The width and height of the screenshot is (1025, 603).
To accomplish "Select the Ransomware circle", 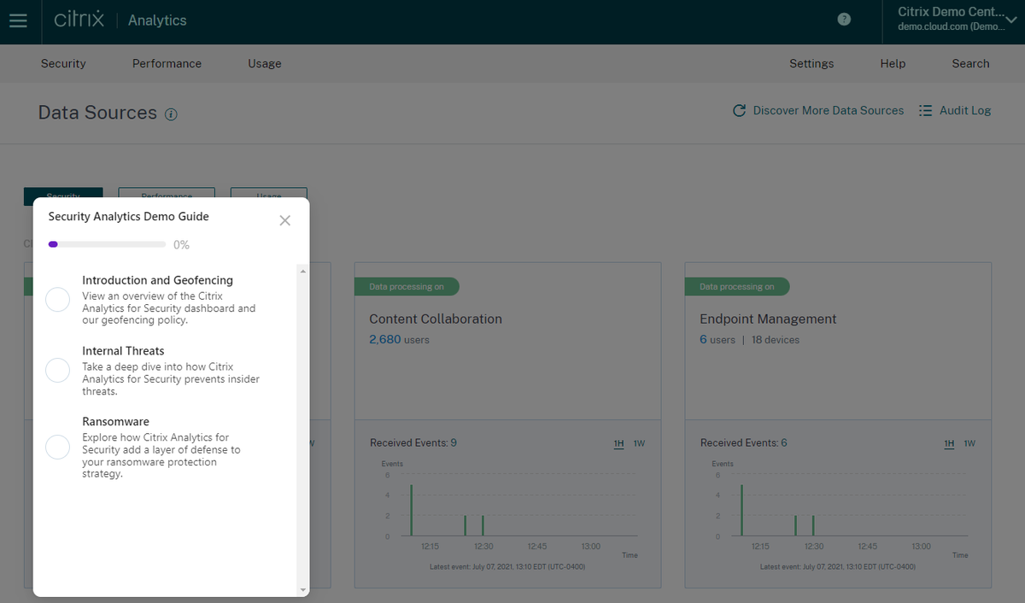I will coord(57,447).
